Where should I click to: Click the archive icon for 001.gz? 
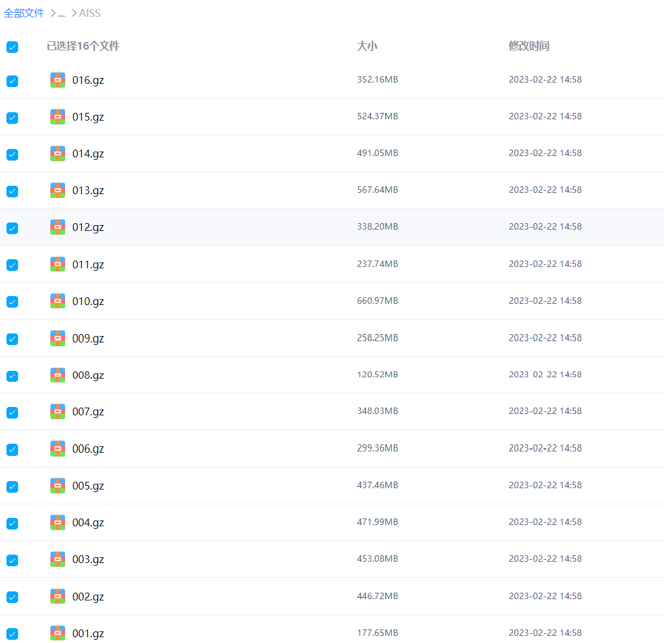point(57,633)
